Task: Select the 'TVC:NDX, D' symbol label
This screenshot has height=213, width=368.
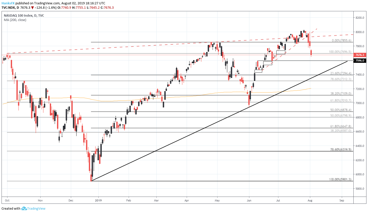Action: click(10, 8)
